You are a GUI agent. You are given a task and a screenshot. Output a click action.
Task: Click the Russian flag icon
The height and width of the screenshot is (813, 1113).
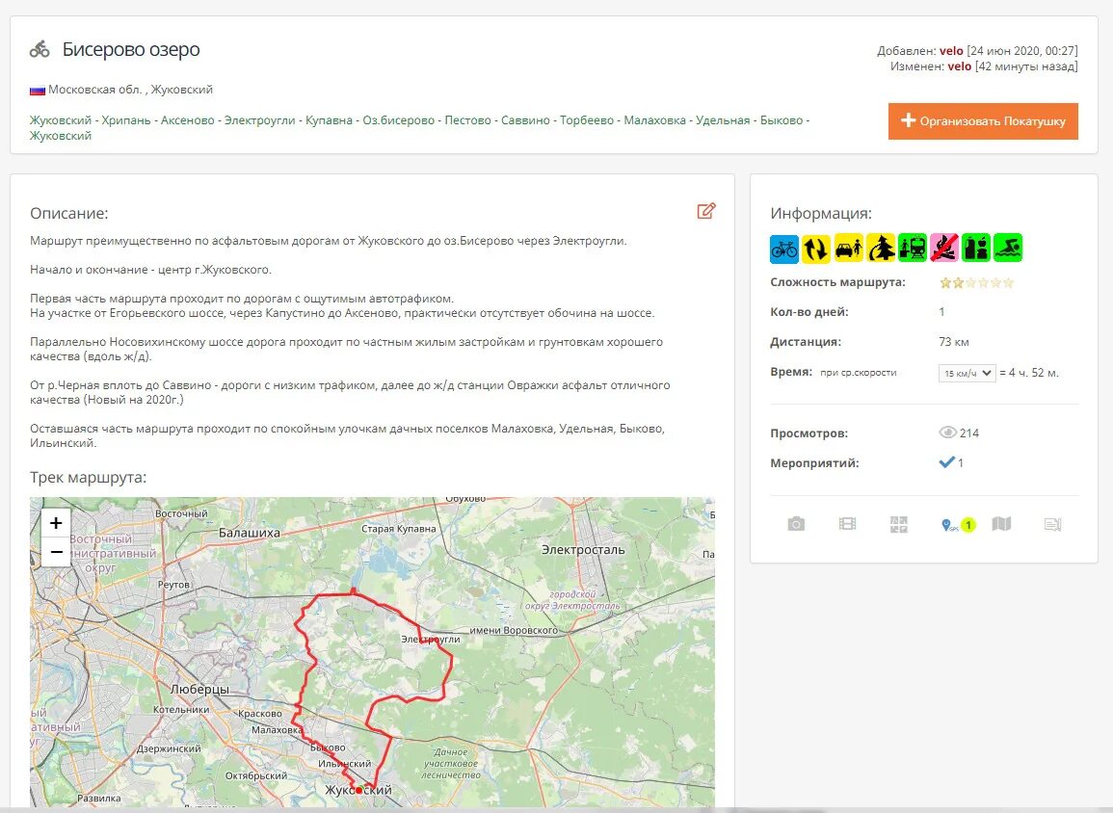coord(38,91)
